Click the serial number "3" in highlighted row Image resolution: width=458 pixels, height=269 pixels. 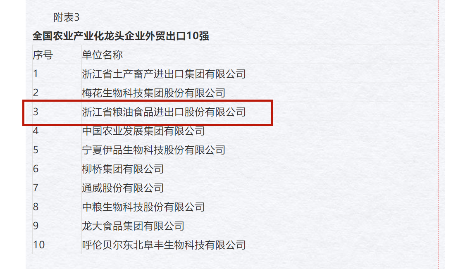pyautogui.click(x=36, y=112)
